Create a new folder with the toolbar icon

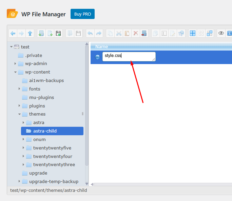(41, 33)
